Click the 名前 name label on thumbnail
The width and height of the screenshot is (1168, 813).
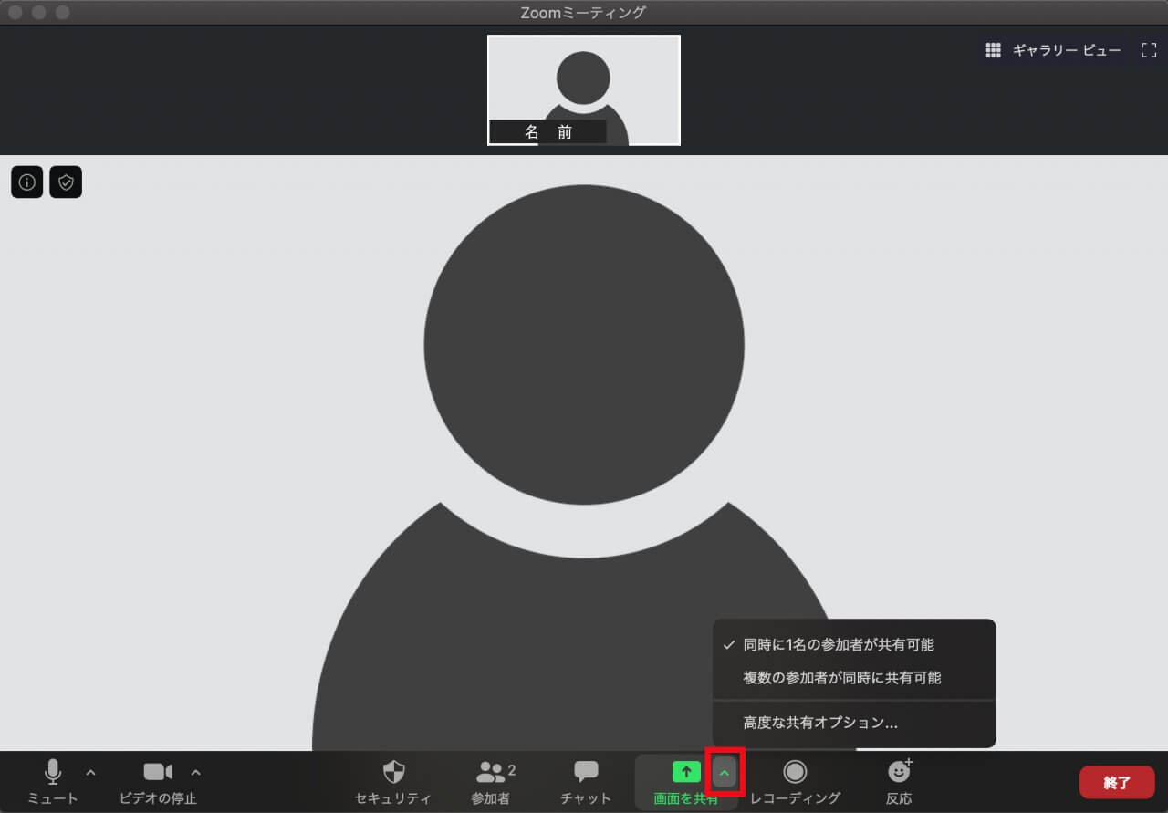547,131
